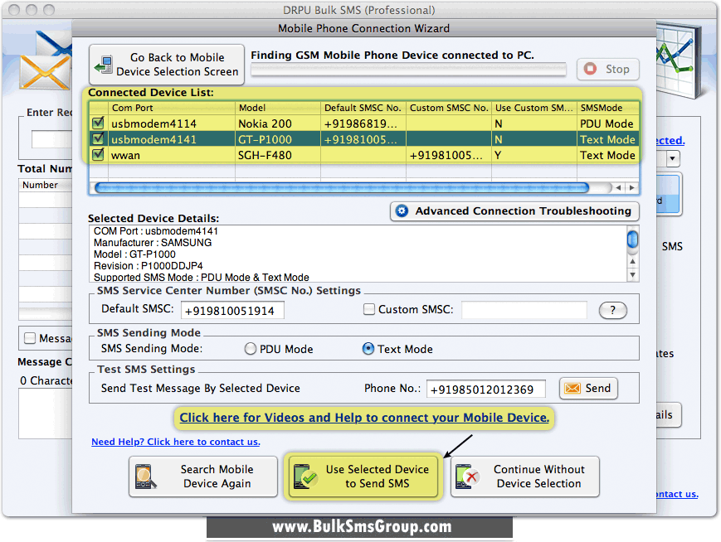Screen dimensions: 721x542
Task: Send the test SMS message
Action: click(x=588, y=388)
